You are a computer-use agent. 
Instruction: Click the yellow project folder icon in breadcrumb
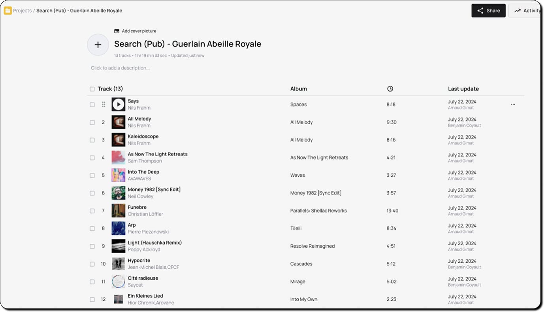[x=8, y=10]
